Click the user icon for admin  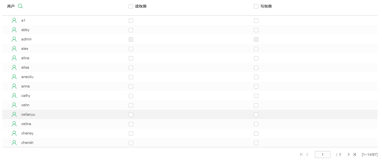coord(14,39)
